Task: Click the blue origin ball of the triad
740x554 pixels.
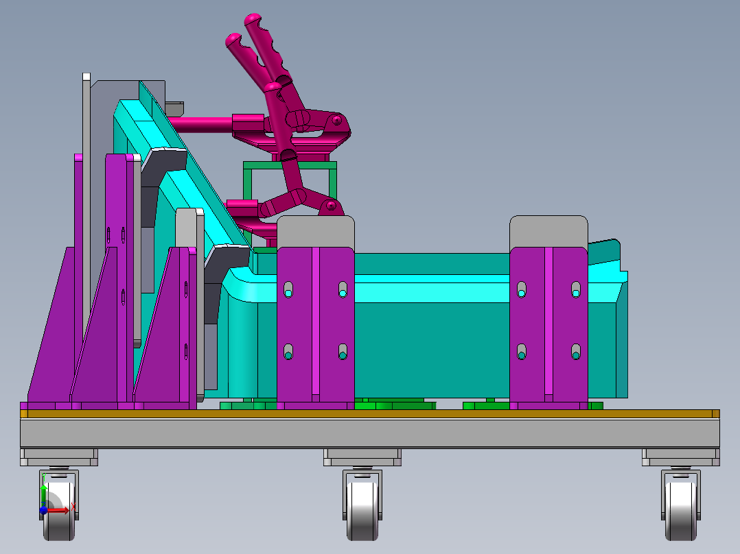Action: pos(43,509)
